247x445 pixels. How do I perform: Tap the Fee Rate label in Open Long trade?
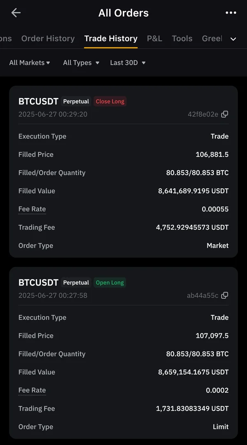coord(32,390)
